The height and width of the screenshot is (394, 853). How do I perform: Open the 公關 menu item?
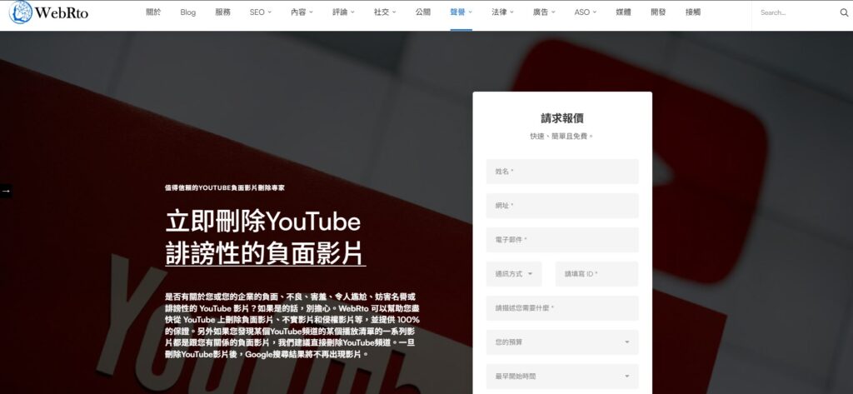point(422,12)
